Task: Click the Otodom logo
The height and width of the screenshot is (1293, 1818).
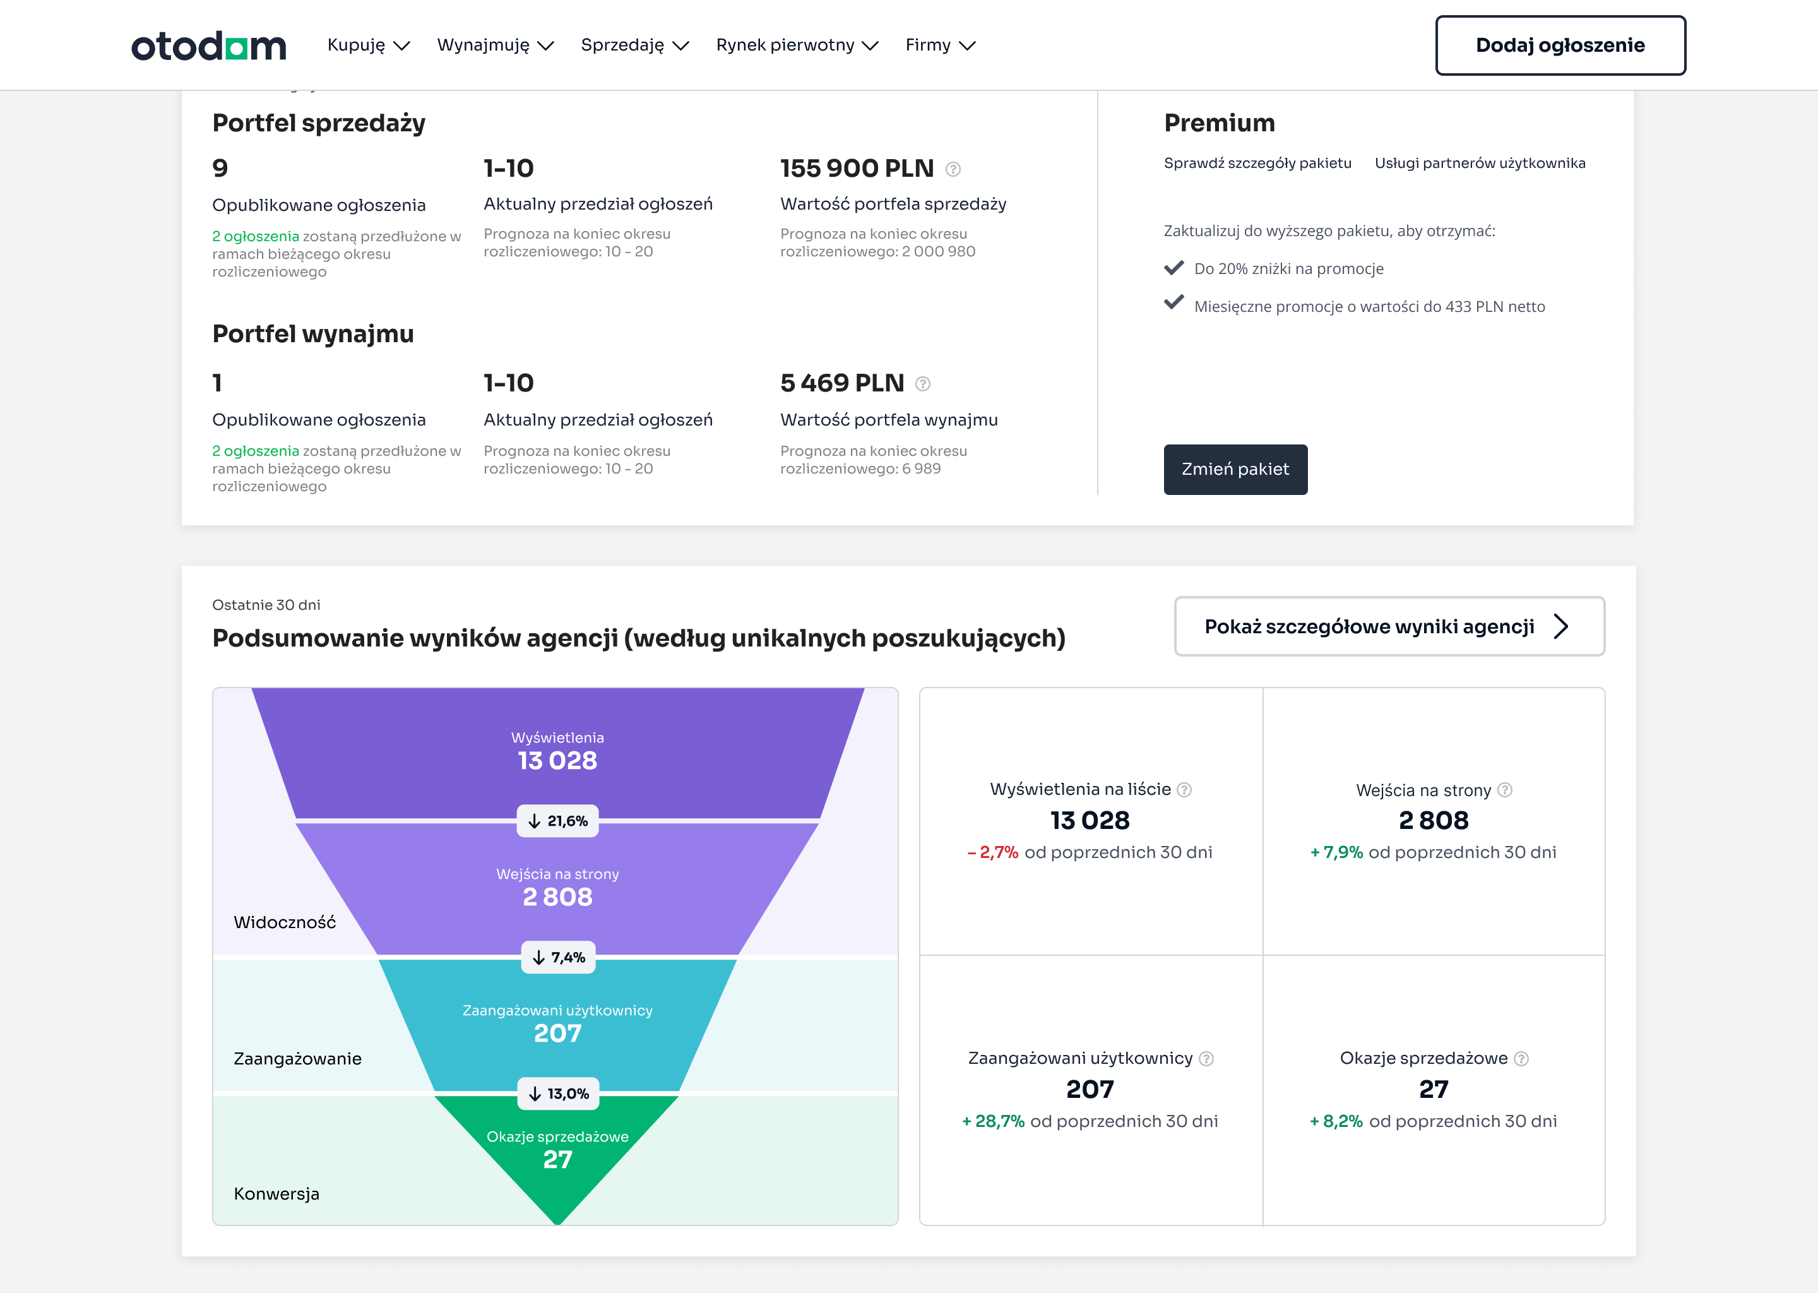Action: [208, 46]
